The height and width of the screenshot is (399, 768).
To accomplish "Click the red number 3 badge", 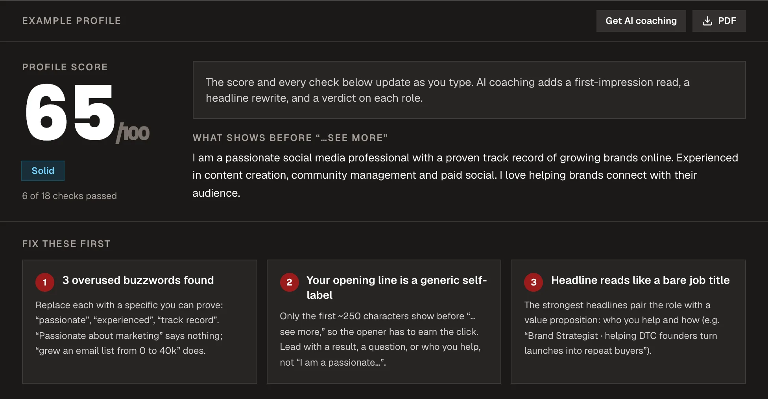I will pos(534,282).
